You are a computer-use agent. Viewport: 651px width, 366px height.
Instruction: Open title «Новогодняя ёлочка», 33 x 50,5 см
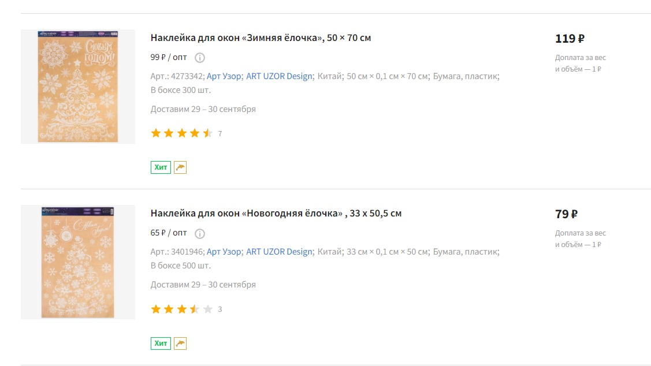click(x=276, y=213)
